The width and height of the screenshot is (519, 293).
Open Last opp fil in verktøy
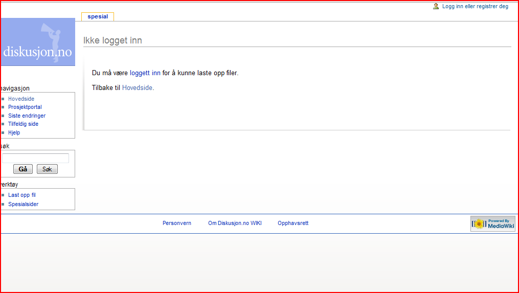click(x=22, y=195)
